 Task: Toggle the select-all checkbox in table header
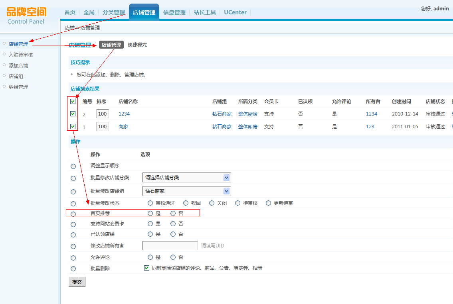click(73, 102)
